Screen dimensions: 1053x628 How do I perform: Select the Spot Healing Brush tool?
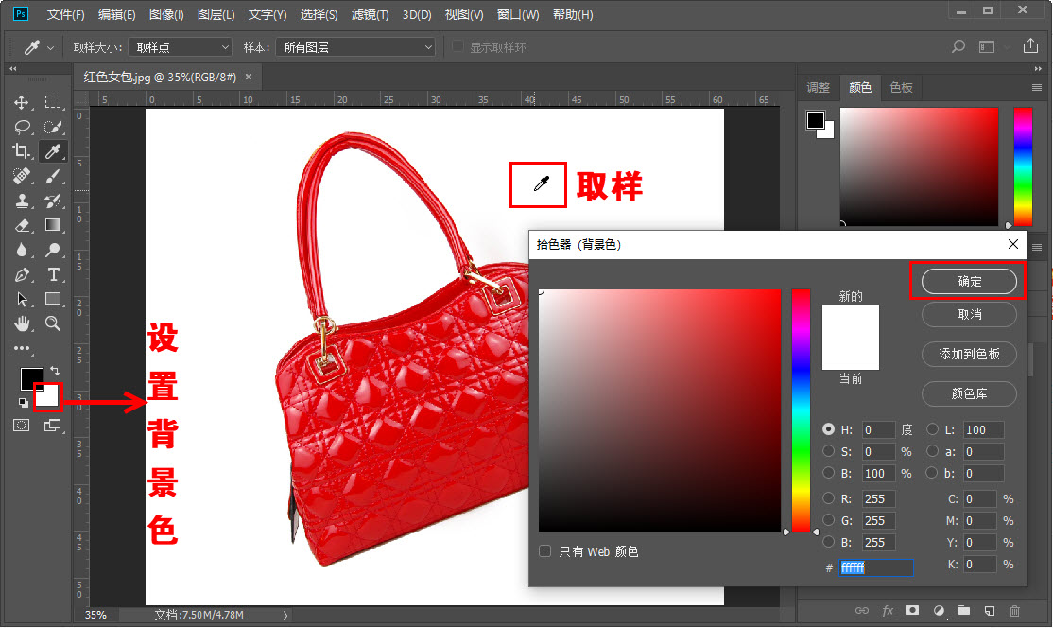click(22, 176)
